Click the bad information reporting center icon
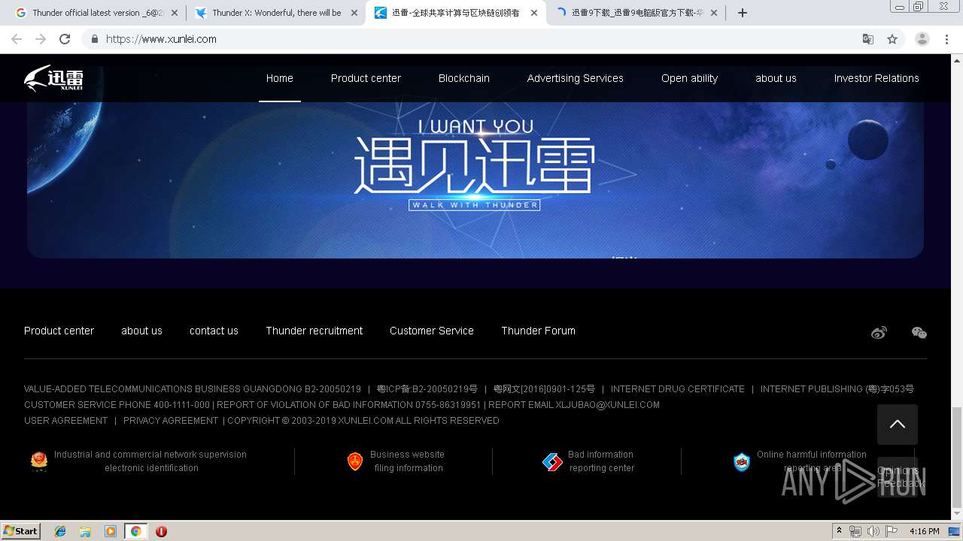The image size is (963, 541). [x=552, y=461]
